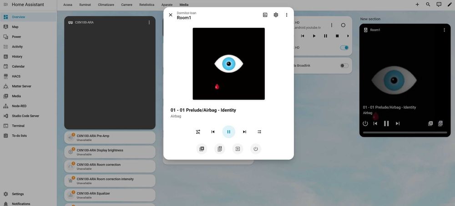Show Notifications panel

[28, 204]
